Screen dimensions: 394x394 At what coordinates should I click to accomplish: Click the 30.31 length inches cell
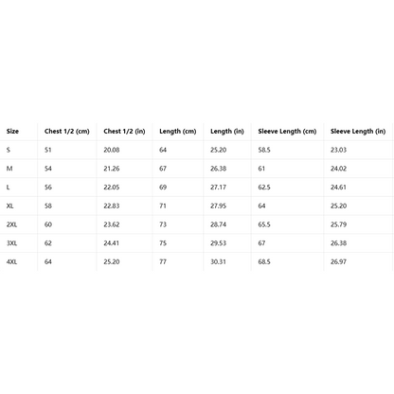click(x=219, y=261)
